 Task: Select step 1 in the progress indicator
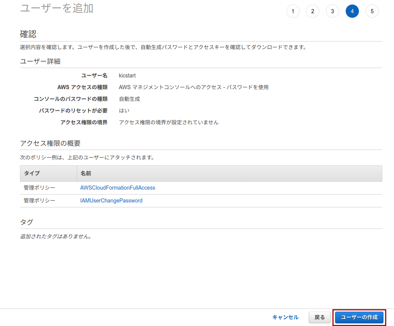tap(293, 11)
